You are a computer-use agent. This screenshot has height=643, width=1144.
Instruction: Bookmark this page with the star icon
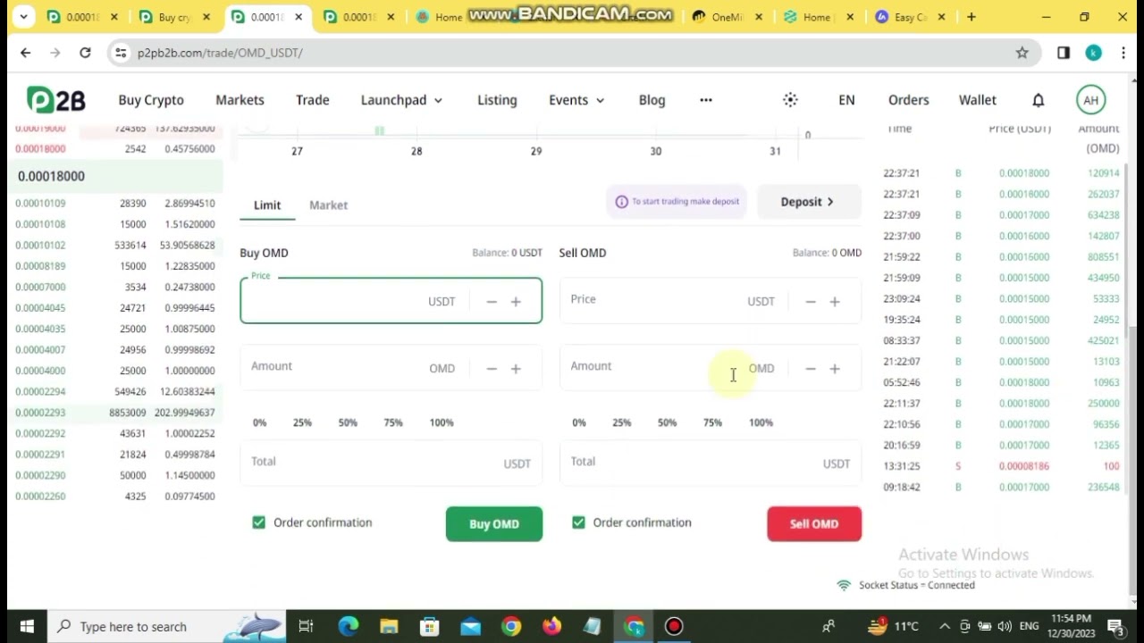tap(1022, 53)
